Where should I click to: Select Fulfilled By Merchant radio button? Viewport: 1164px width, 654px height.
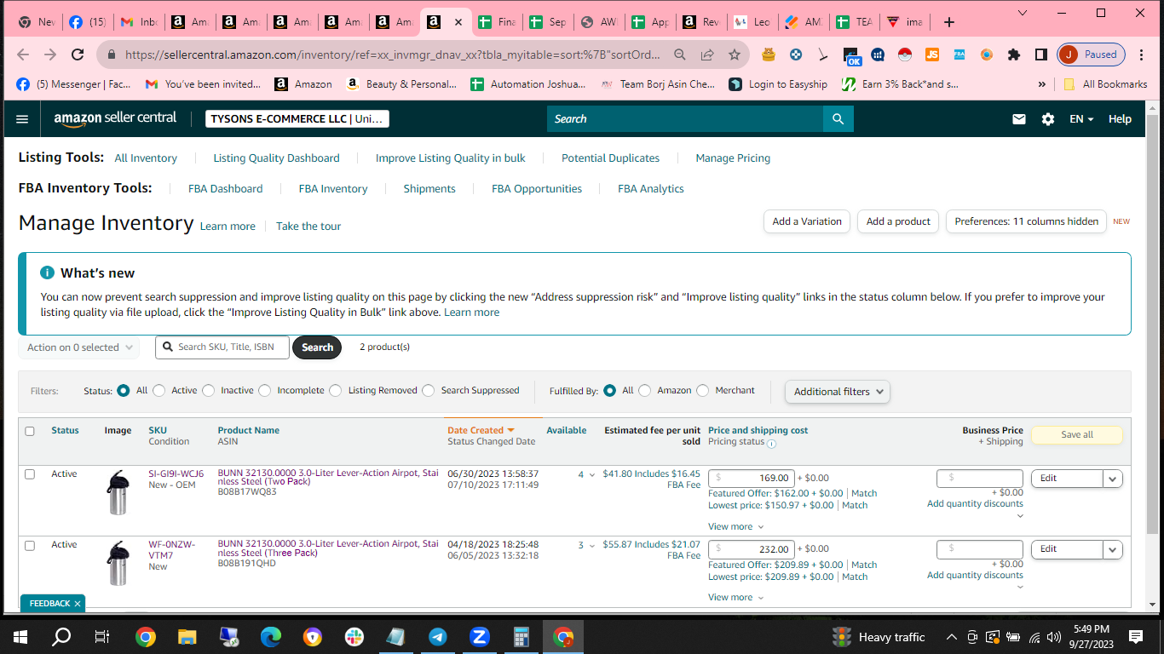tap(703, 391)
